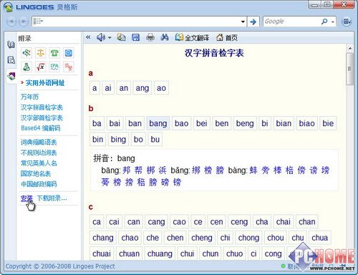Click the Google search magnifier icon
Image resolution: width=358 pixels, height=275 pixels.
point(324,21)
